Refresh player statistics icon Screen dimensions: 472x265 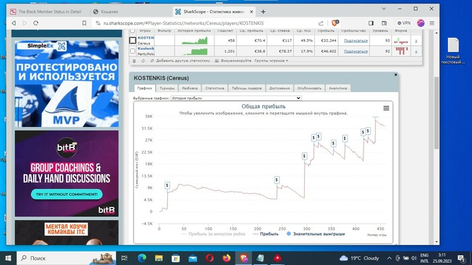coord(143,61)
